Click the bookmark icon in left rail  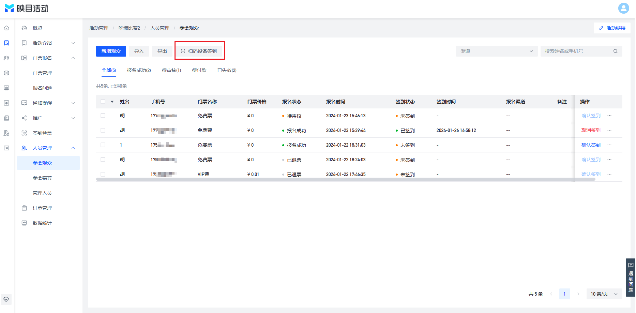[x=6, y=43]
